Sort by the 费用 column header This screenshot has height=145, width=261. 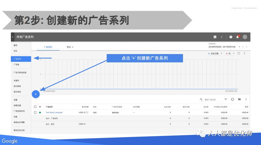(247, 107)
